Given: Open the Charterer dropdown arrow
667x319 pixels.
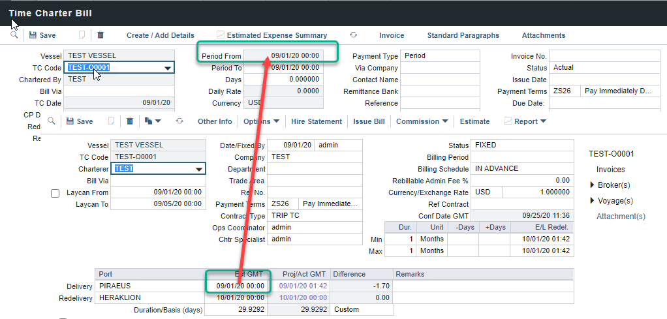Looking at the screenshot, I should [x=199, y=169].
